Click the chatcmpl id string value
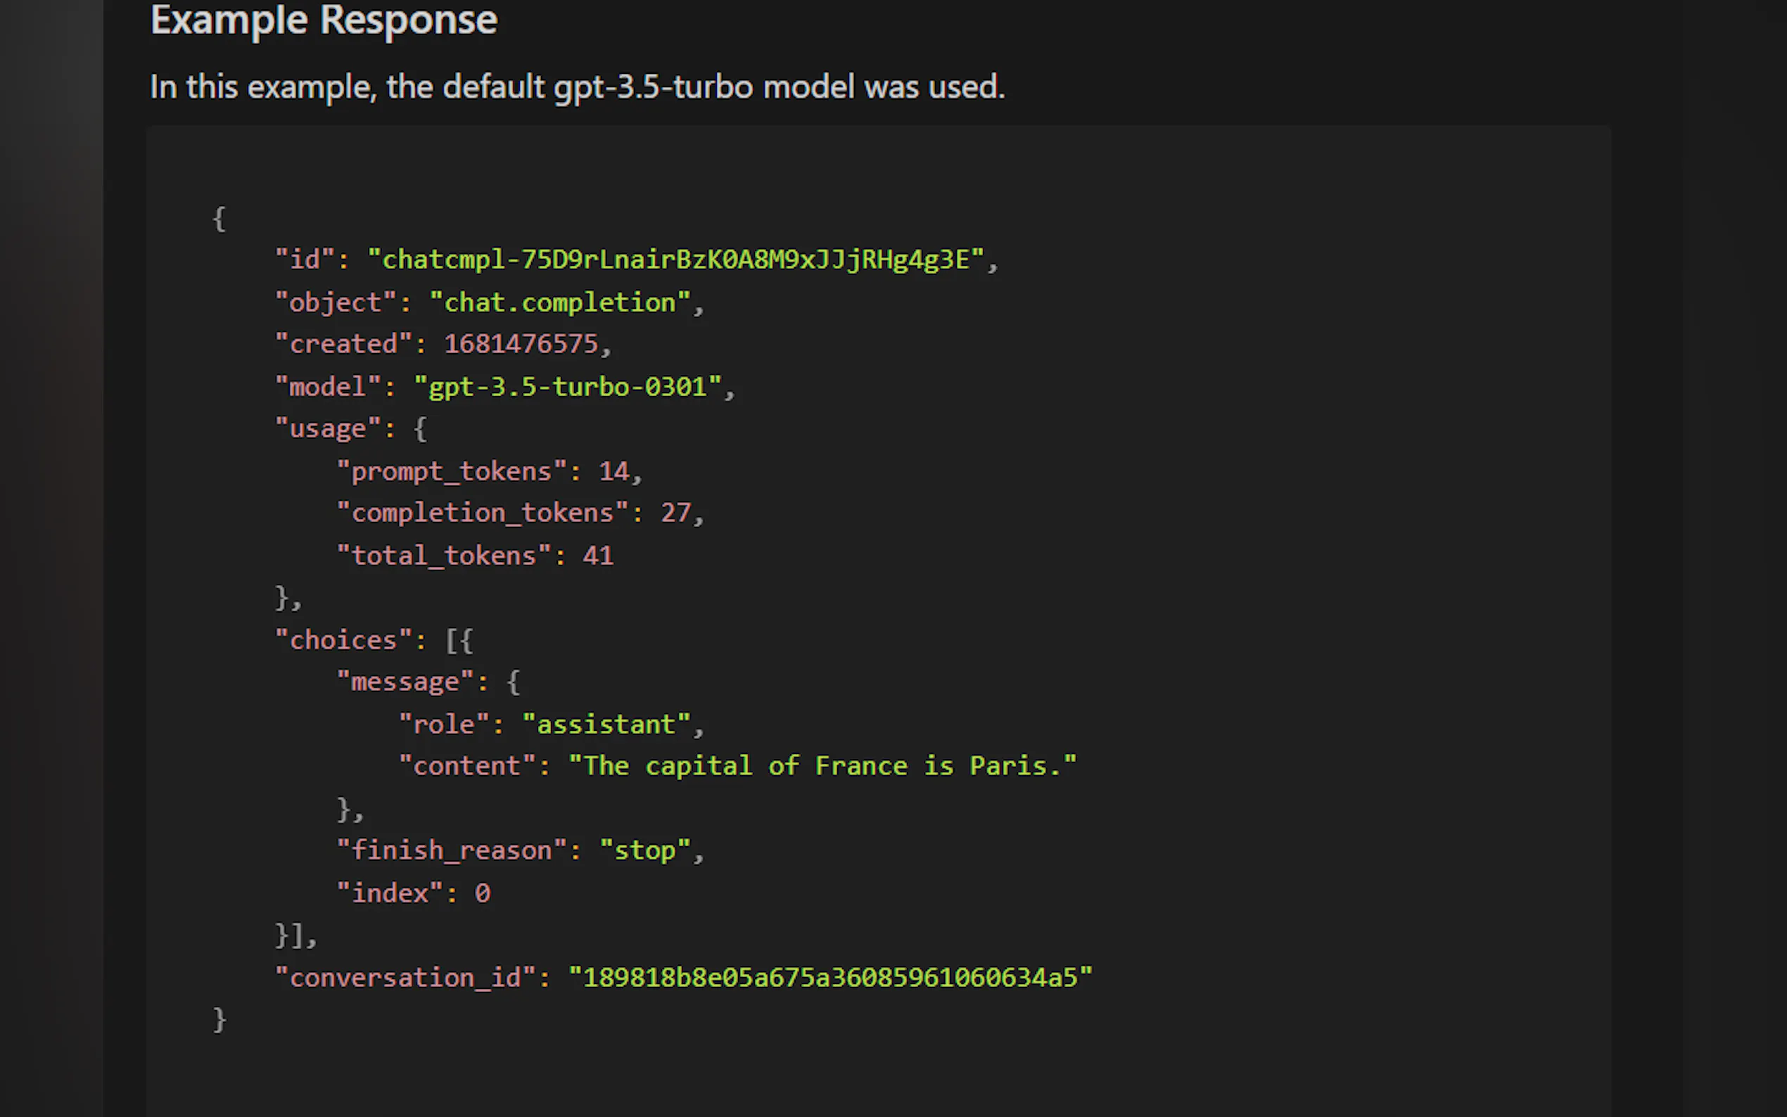 coord(675,260)
